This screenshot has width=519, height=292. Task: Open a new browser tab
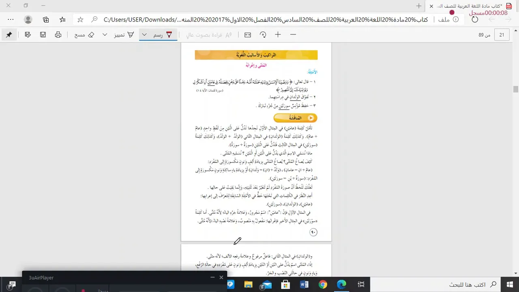419,6
